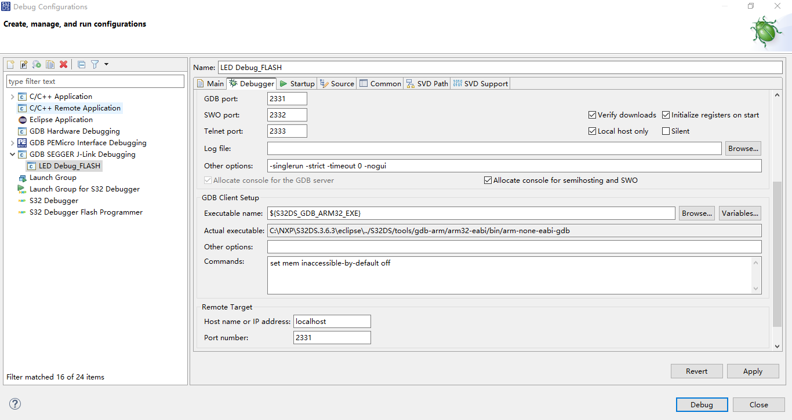Click the C/C++ Remote Application icon
The height and width of the screenshot is (420, 792).
click(22, 108)
